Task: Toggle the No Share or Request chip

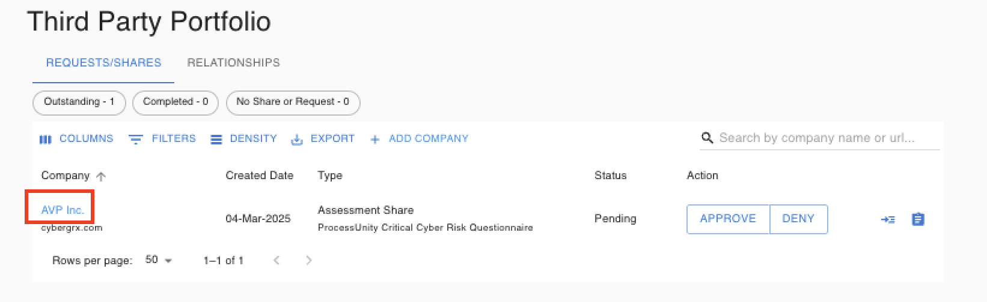Action: click(293, 102)
